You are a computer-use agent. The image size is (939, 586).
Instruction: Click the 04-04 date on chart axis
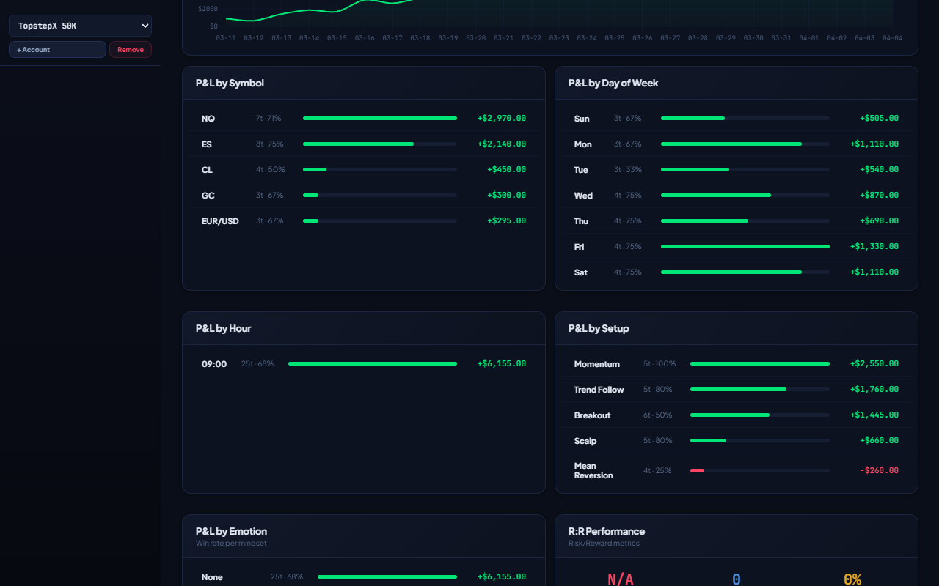(x=892, y=38)
